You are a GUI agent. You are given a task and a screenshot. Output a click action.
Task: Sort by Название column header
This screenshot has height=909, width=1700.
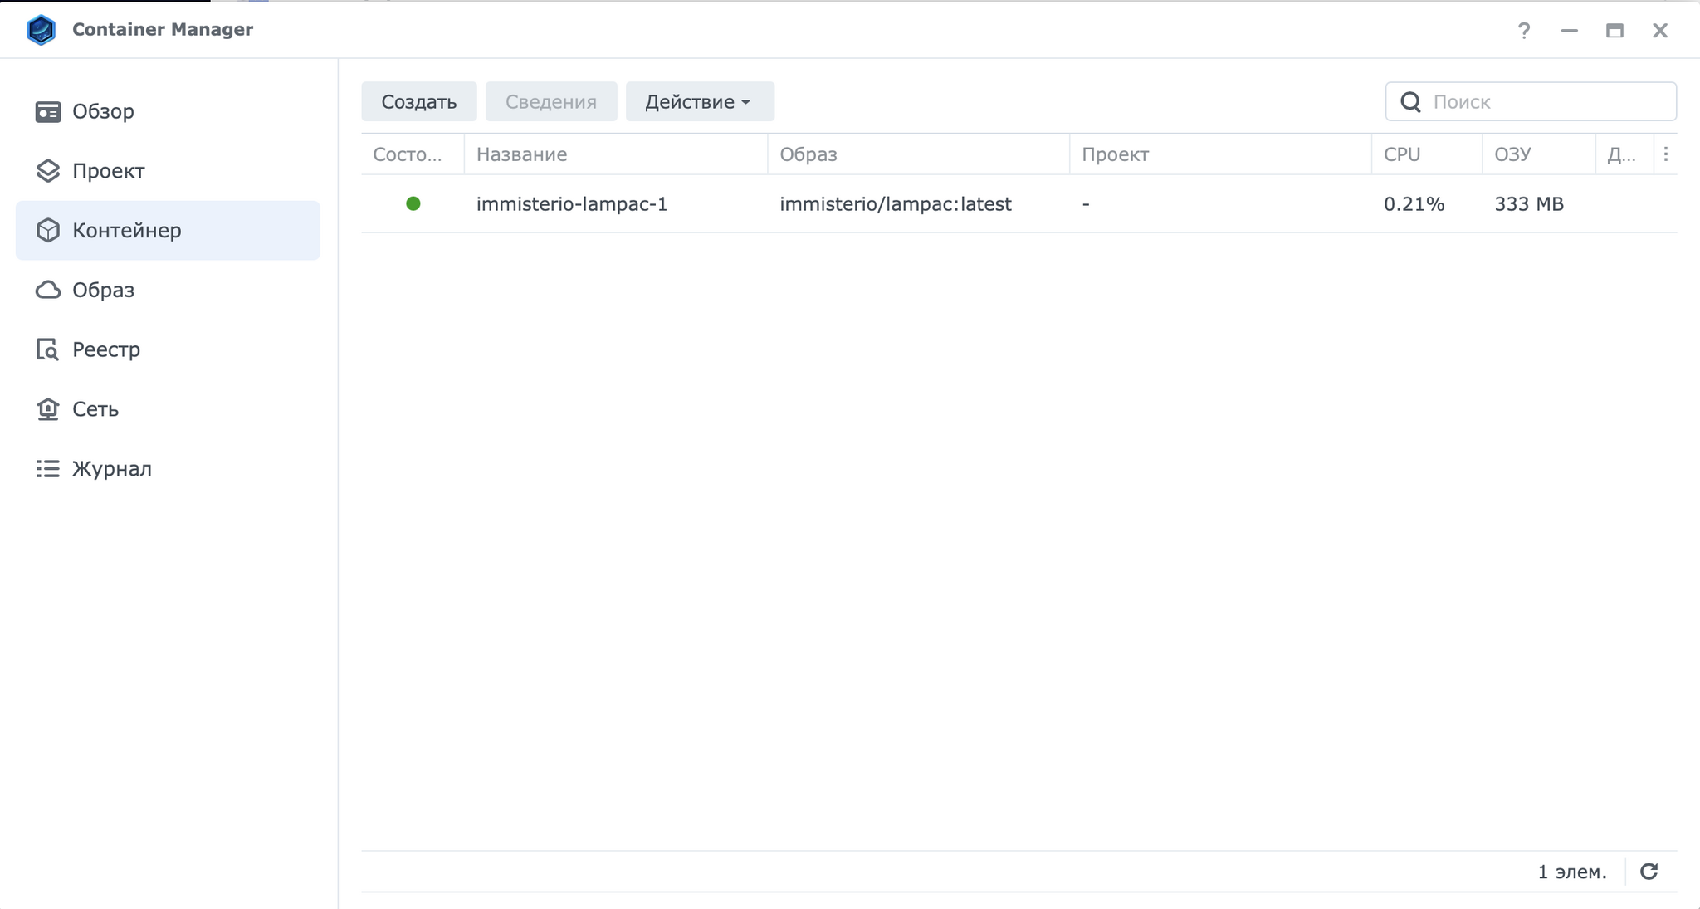click(x=521, y=154)
